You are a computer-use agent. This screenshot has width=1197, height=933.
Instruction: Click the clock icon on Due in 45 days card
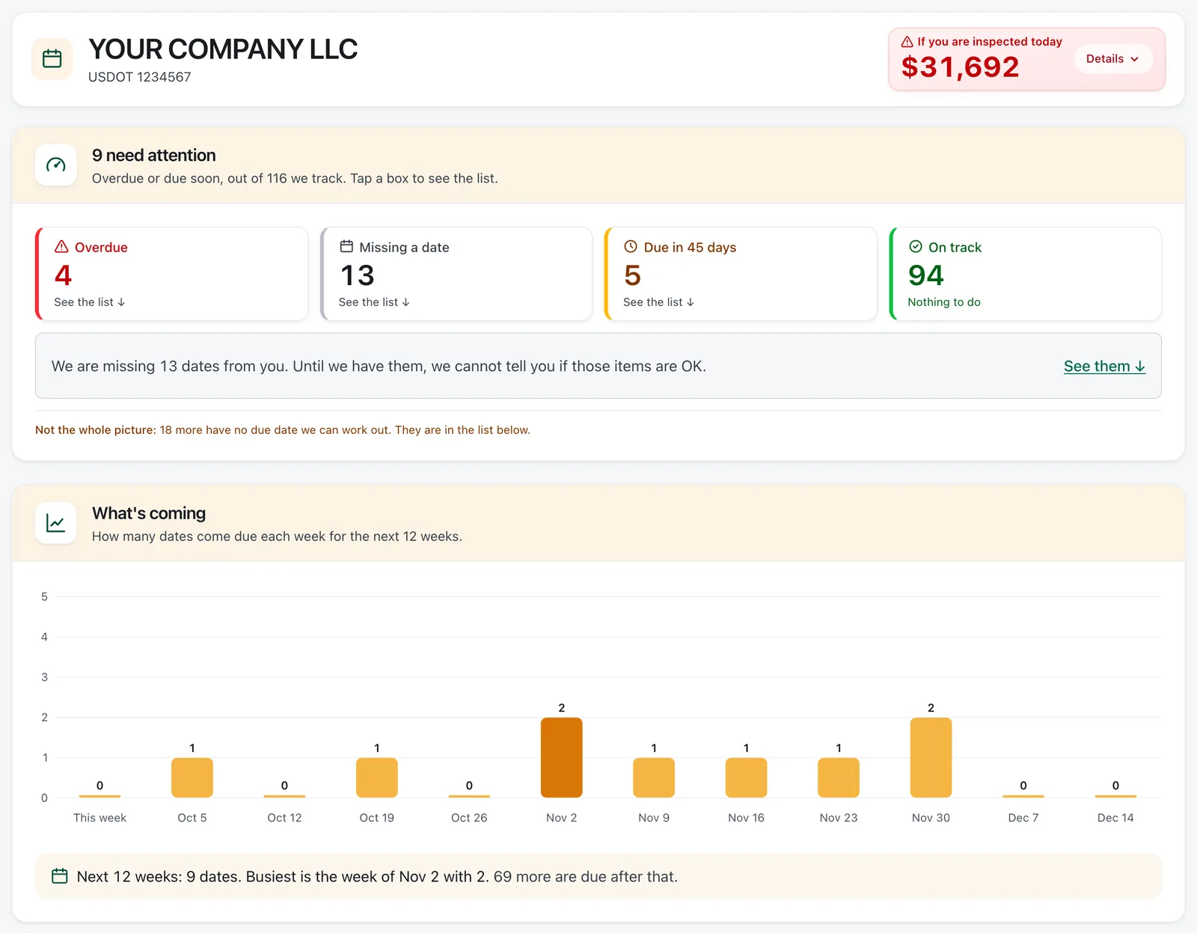click(x=631, y=246)
